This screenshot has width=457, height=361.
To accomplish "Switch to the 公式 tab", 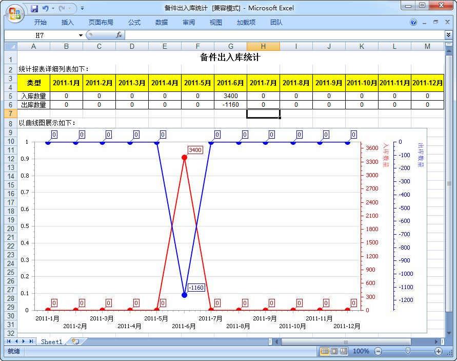I will pos(134,23).
